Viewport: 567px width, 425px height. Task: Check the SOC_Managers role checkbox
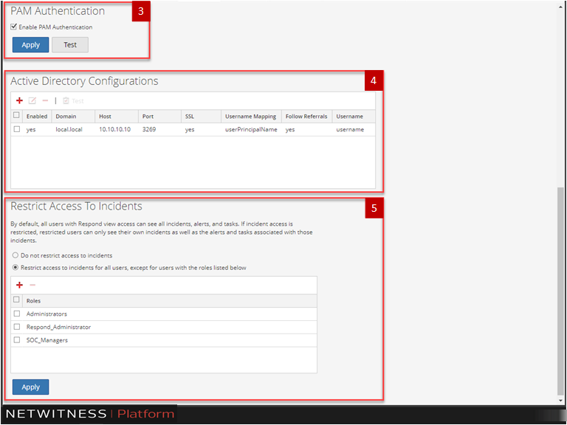[x=17, y=339]
